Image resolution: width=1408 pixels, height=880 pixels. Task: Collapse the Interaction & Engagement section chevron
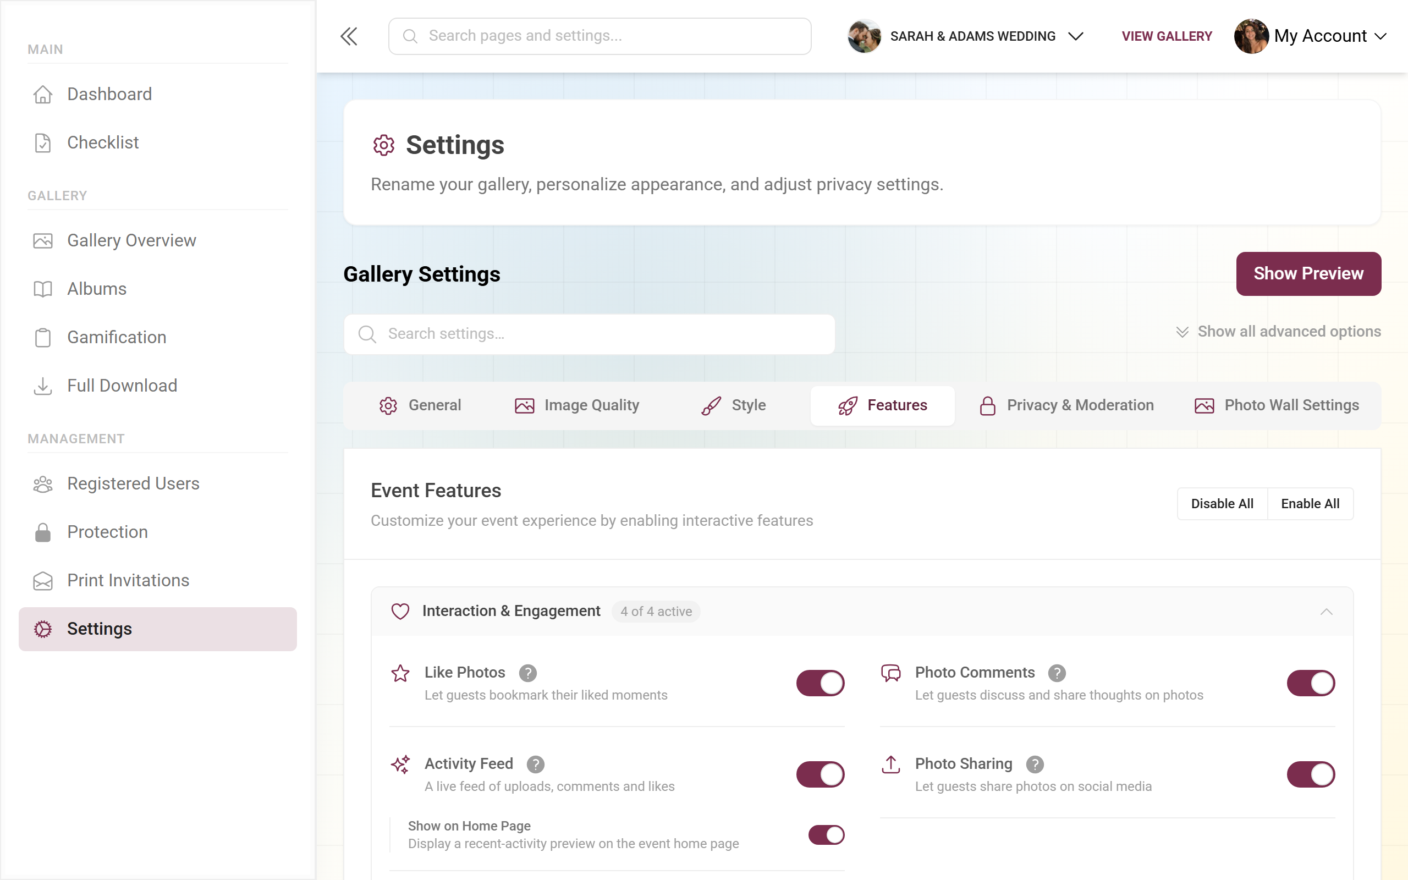[x=1326, y=612]
